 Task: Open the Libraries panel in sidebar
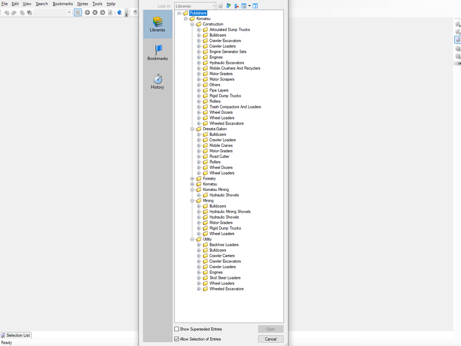(158, 24)
